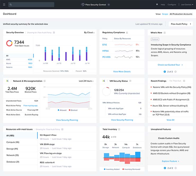Toggle Blocked series in flows chart legend
The image size is (196, 176).
click(x=73, y=110)
